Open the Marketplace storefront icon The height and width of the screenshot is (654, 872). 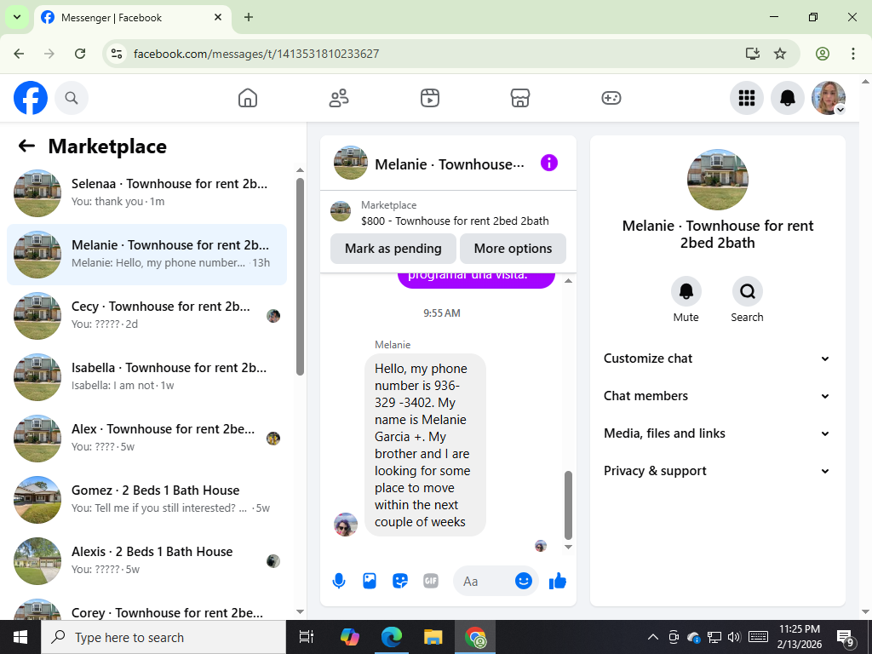click(x=520, y=98)
